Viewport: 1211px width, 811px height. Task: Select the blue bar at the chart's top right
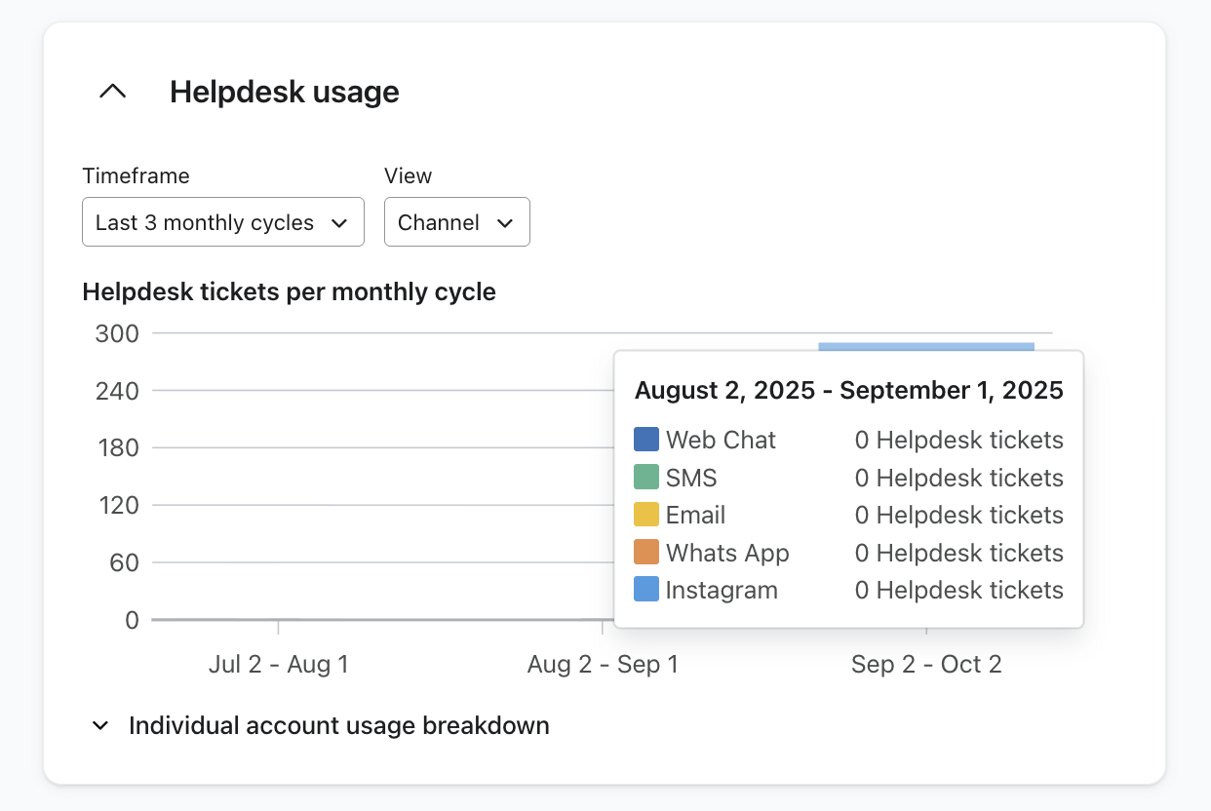[x=925, y=346]
